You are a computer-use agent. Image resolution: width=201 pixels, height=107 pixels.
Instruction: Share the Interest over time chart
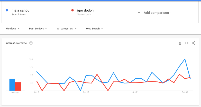click(194, 43)
